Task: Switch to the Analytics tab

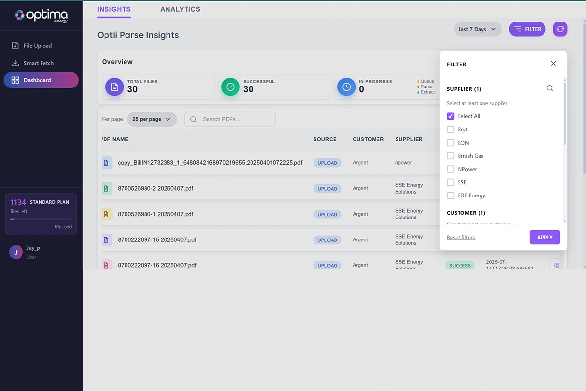Action: tap(180, 9)
